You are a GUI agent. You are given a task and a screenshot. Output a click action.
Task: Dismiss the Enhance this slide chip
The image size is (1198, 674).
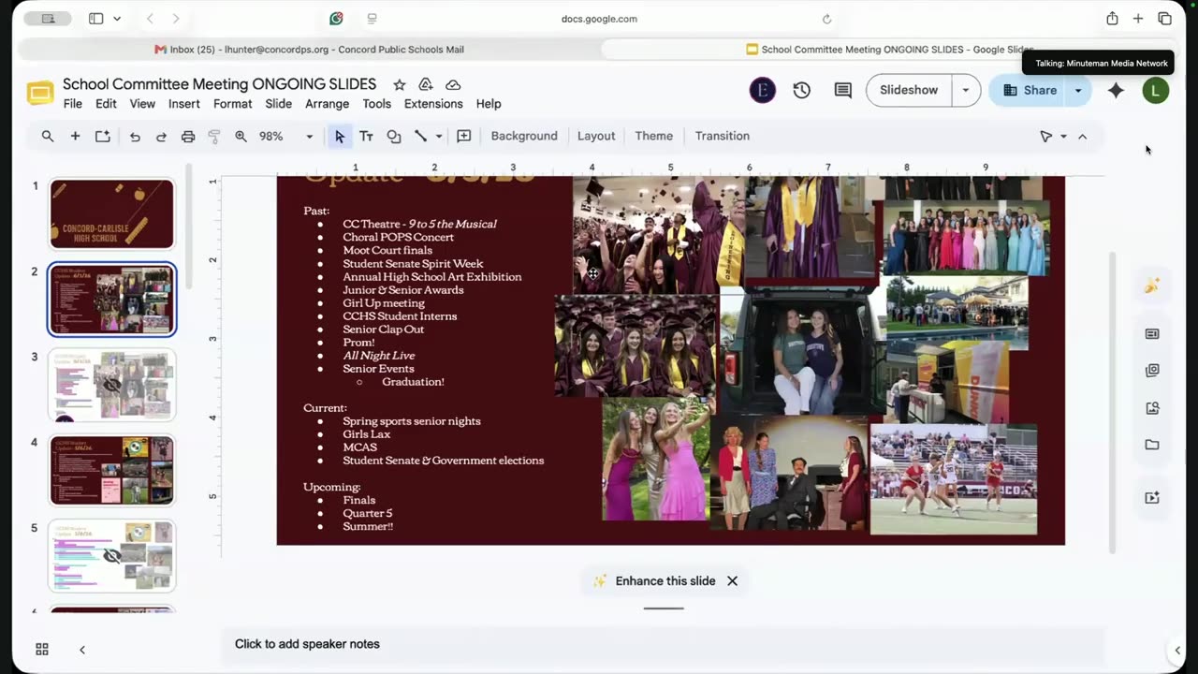point(732,581)
